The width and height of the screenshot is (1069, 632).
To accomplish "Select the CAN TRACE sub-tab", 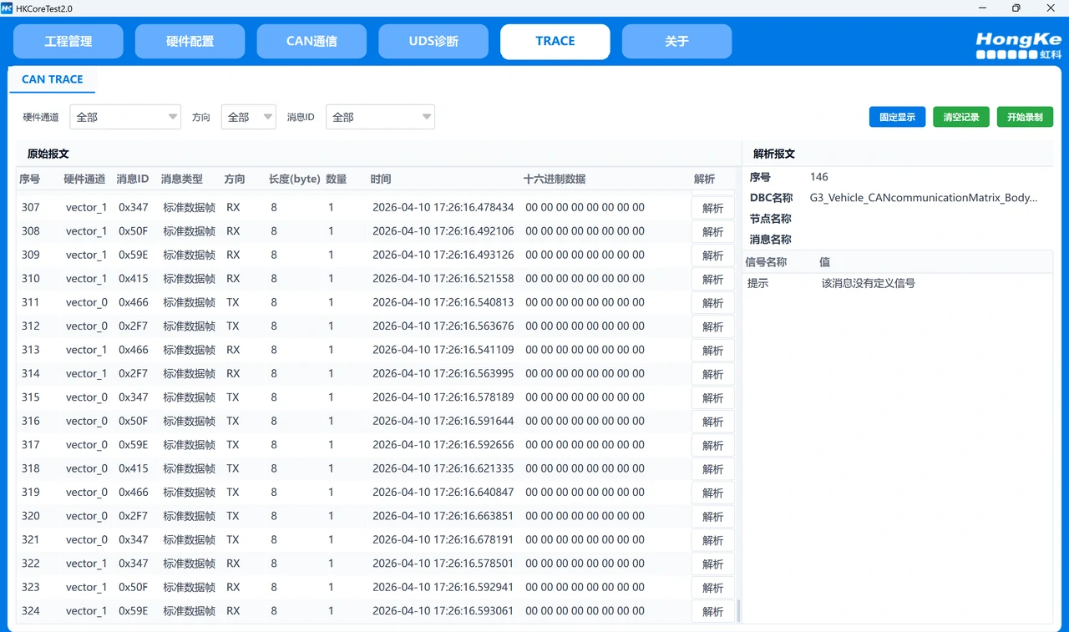I will point(52,79).
